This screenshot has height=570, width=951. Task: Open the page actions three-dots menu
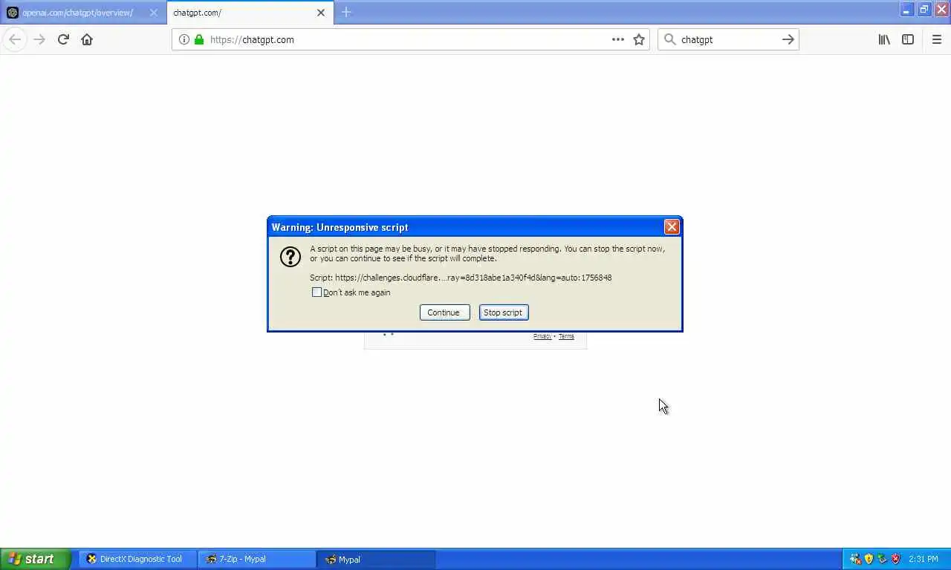point(618,39)
